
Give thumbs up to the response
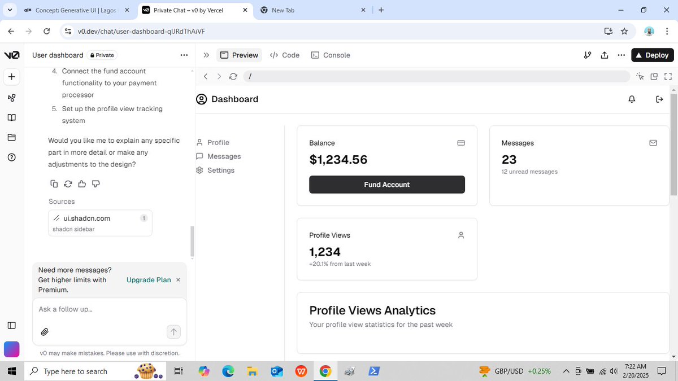82,183
